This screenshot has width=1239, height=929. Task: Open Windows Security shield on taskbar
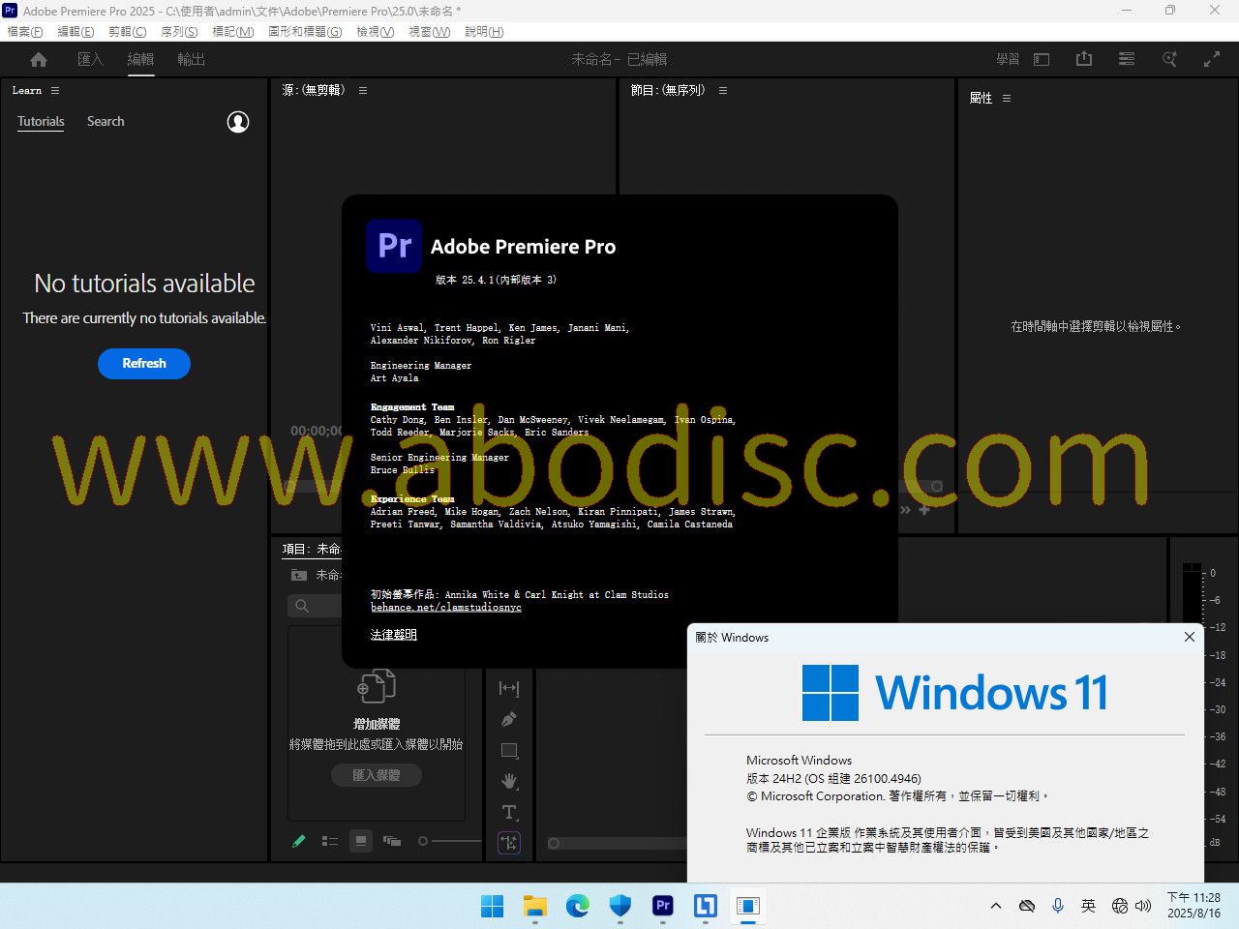620,906
